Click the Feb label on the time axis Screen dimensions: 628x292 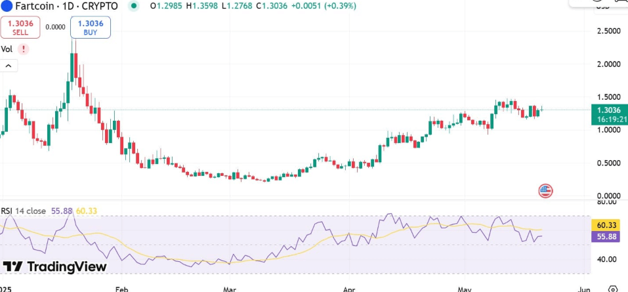point(121,289)
